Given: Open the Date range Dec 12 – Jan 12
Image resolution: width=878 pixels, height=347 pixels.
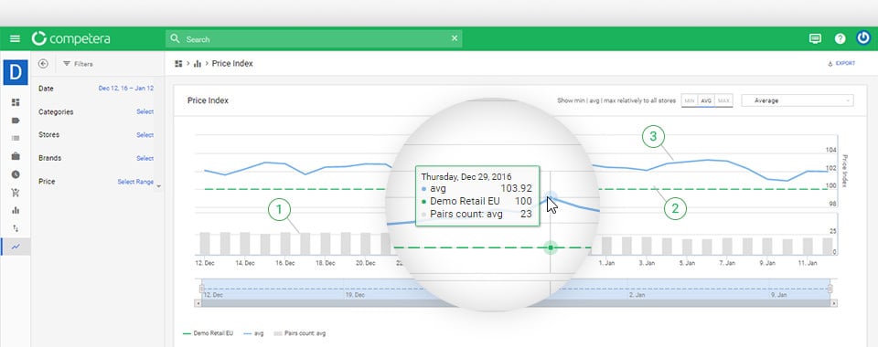Looking at the screenshot, I should click(x=126, y=89).
